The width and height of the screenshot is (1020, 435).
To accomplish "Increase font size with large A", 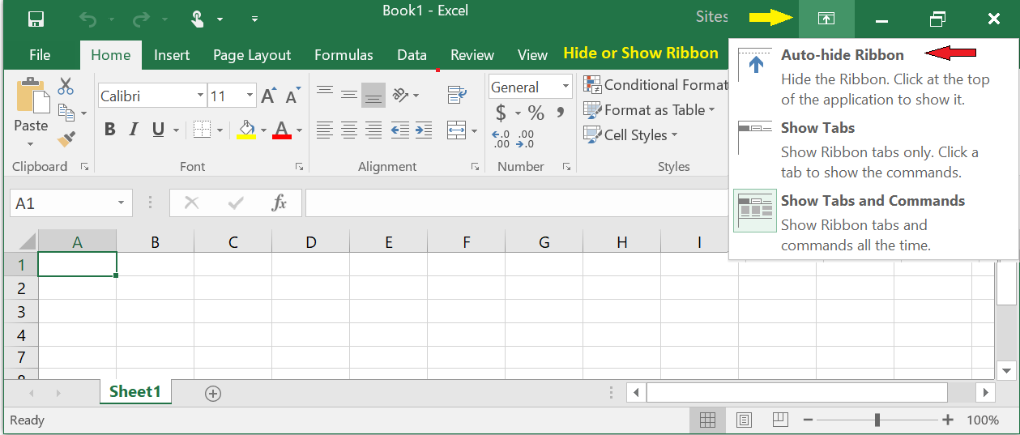I will [x=269, y=96].
